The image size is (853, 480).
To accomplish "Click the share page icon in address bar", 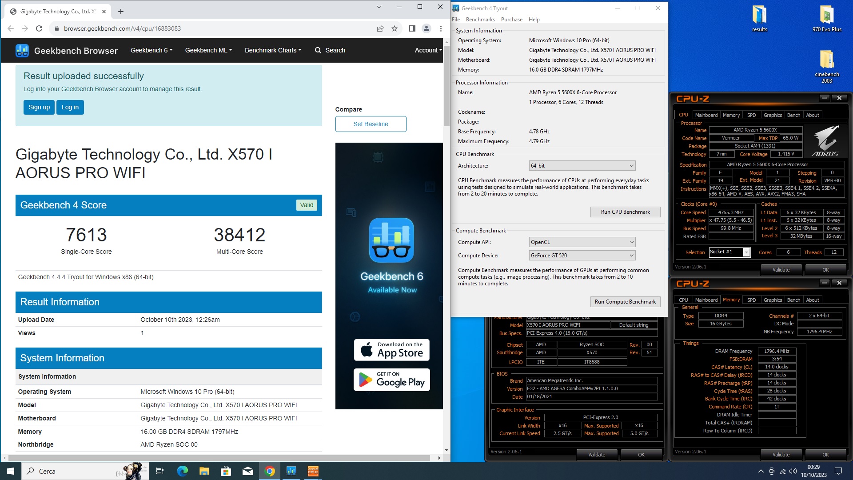I will [380, 28].
